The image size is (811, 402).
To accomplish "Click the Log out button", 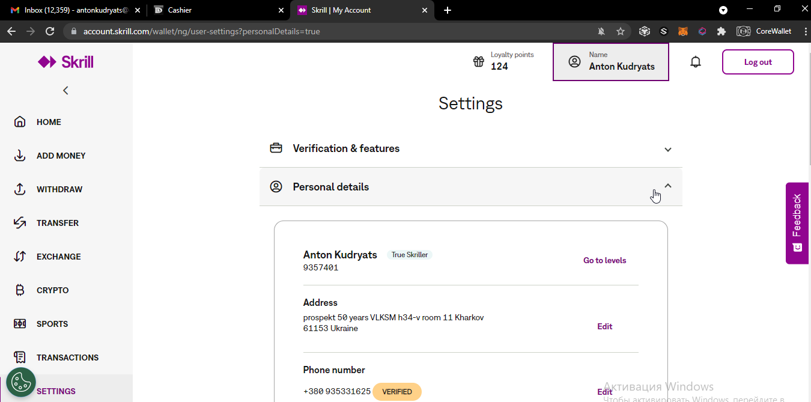I will pos(758,62).
